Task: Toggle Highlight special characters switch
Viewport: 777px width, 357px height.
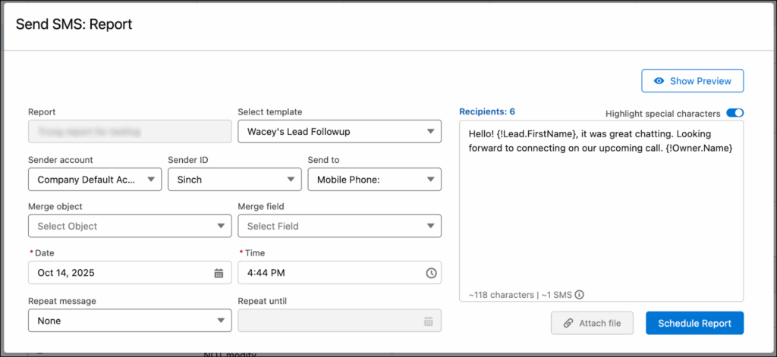Action: pos(735,114)
